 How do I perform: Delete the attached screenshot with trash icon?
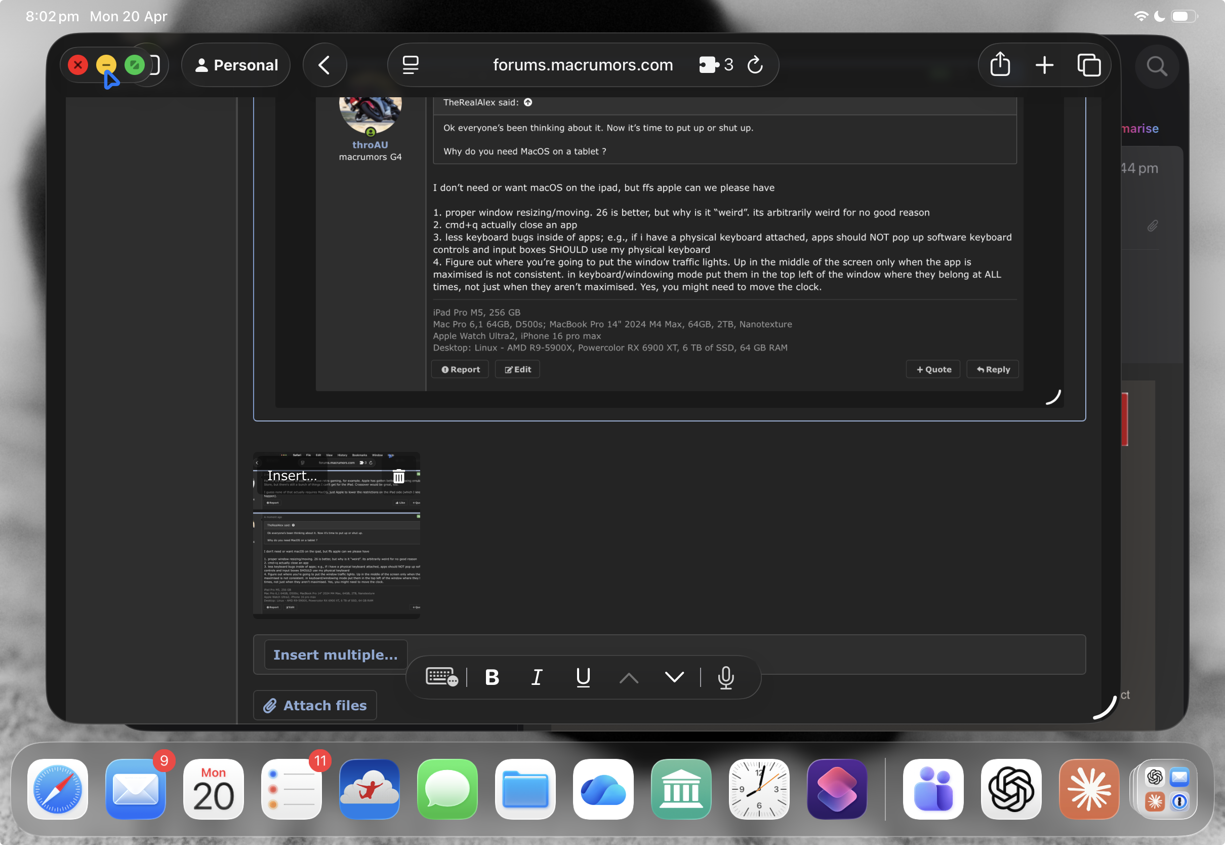(x=399, y=476)
